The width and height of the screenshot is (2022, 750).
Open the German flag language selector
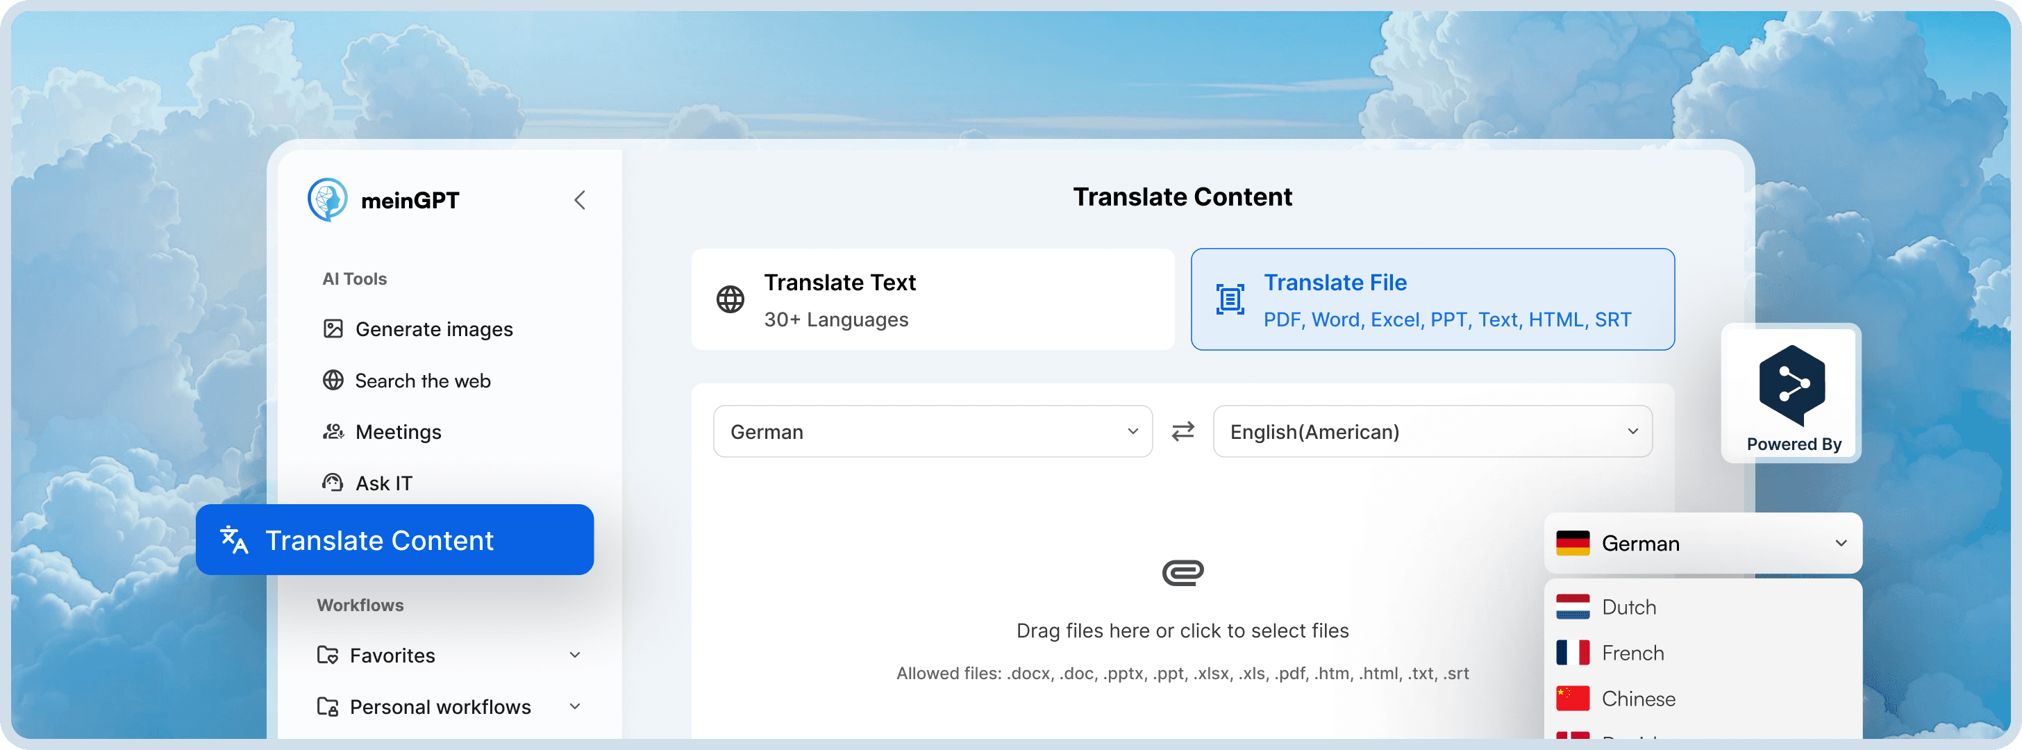pos(1702,544)
